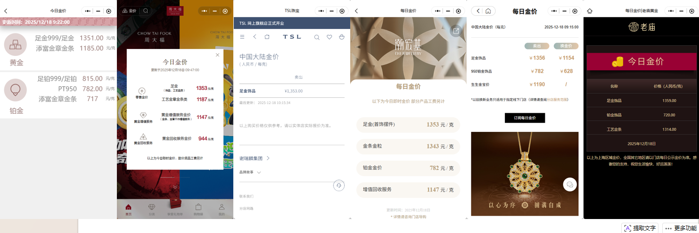Open ••• menu in Chow Tai Fook capsule
The image size is (699, 233).
(204, 11)
